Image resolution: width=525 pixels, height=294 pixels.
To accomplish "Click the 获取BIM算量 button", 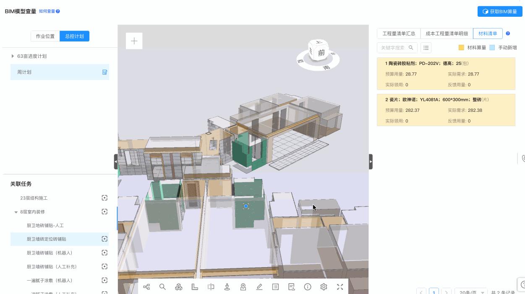I will click(x=499, y=11).
